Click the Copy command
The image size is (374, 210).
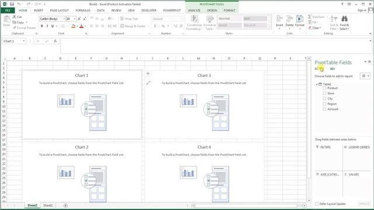(x=18, y=22)
